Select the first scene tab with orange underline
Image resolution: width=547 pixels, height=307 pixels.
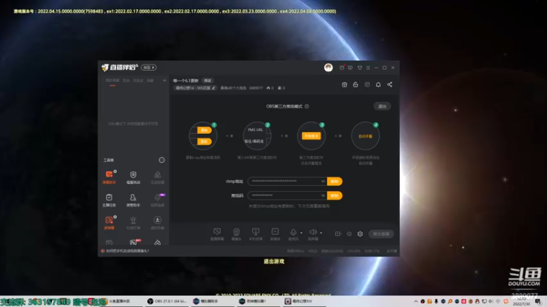point(112,81)
